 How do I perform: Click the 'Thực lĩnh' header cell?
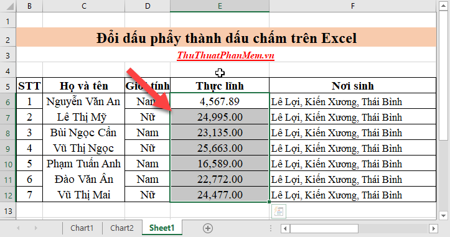(220, 85)
